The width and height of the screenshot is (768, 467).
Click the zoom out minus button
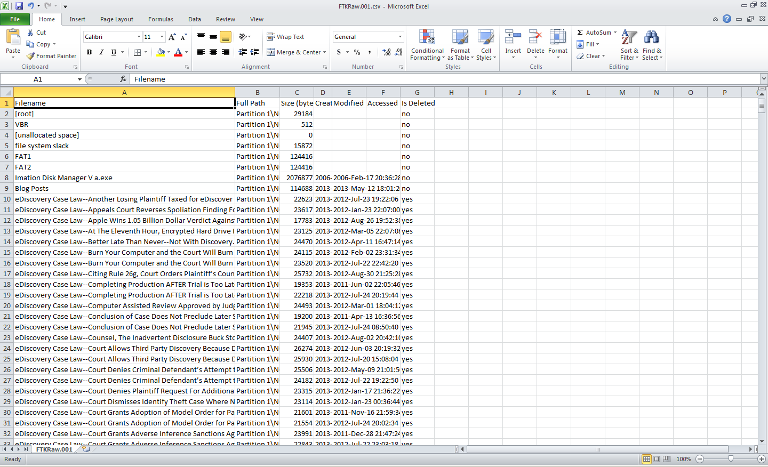pos(700,459)
